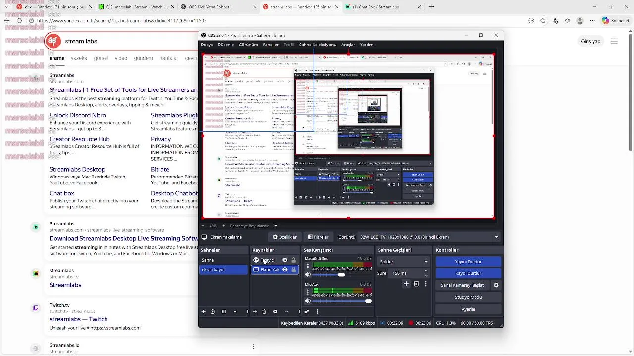Open transition properties three-dot menu

pyautogui.click(x=426, y=284)
